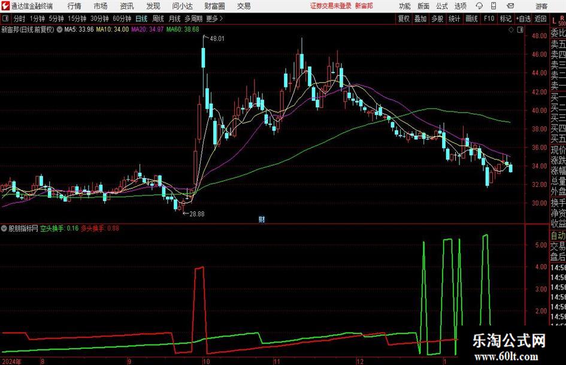
Task: Select the 日线 daily period tab
Action: 141,19
